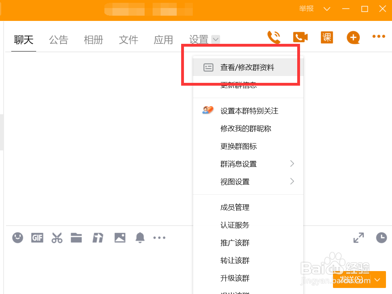Switch to the 公告 tab
The width and height of the screenshot is (392, 294).
(59, 39)
